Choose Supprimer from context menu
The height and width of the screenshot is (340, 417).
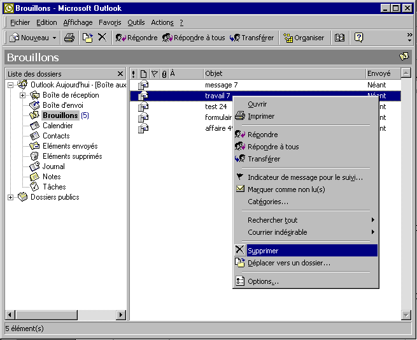tap(306, 251)
